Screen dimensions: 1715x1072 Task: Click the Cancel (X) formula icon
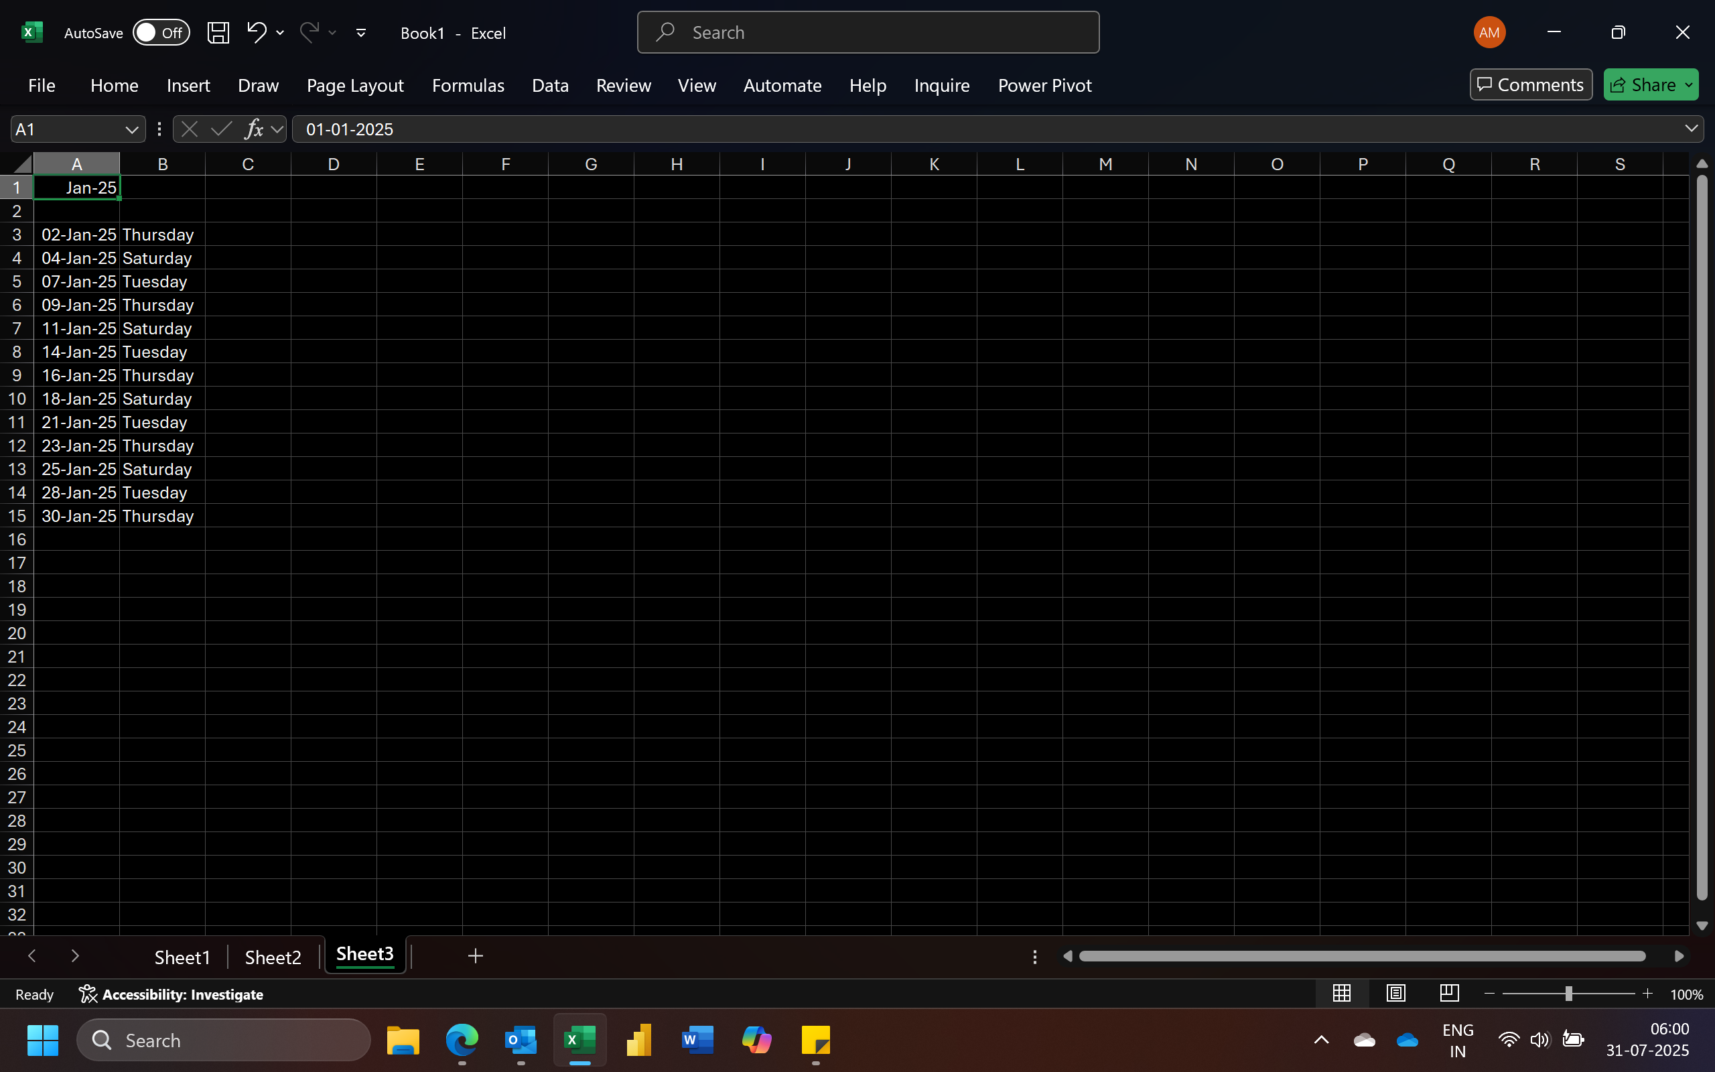[x=189, y=129]
